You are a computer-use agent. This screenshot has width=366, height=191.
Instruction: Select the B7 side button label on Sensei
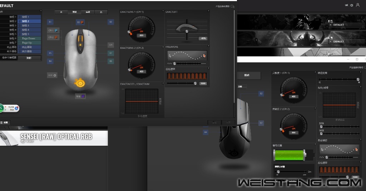(x=111, y=53)
